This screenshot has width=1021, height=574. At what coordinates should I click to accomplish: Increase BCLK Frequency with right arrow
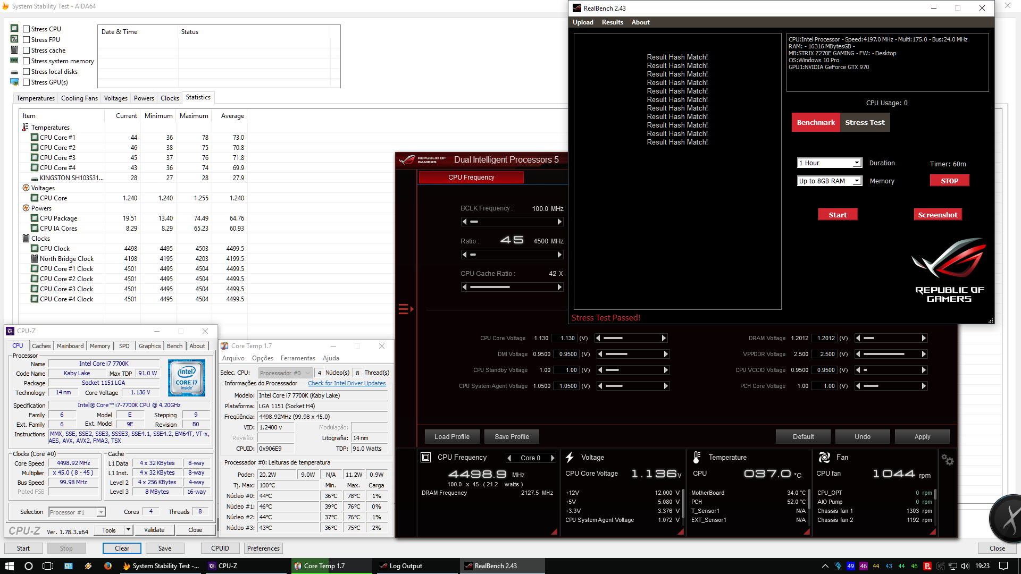tap(559, 222)
